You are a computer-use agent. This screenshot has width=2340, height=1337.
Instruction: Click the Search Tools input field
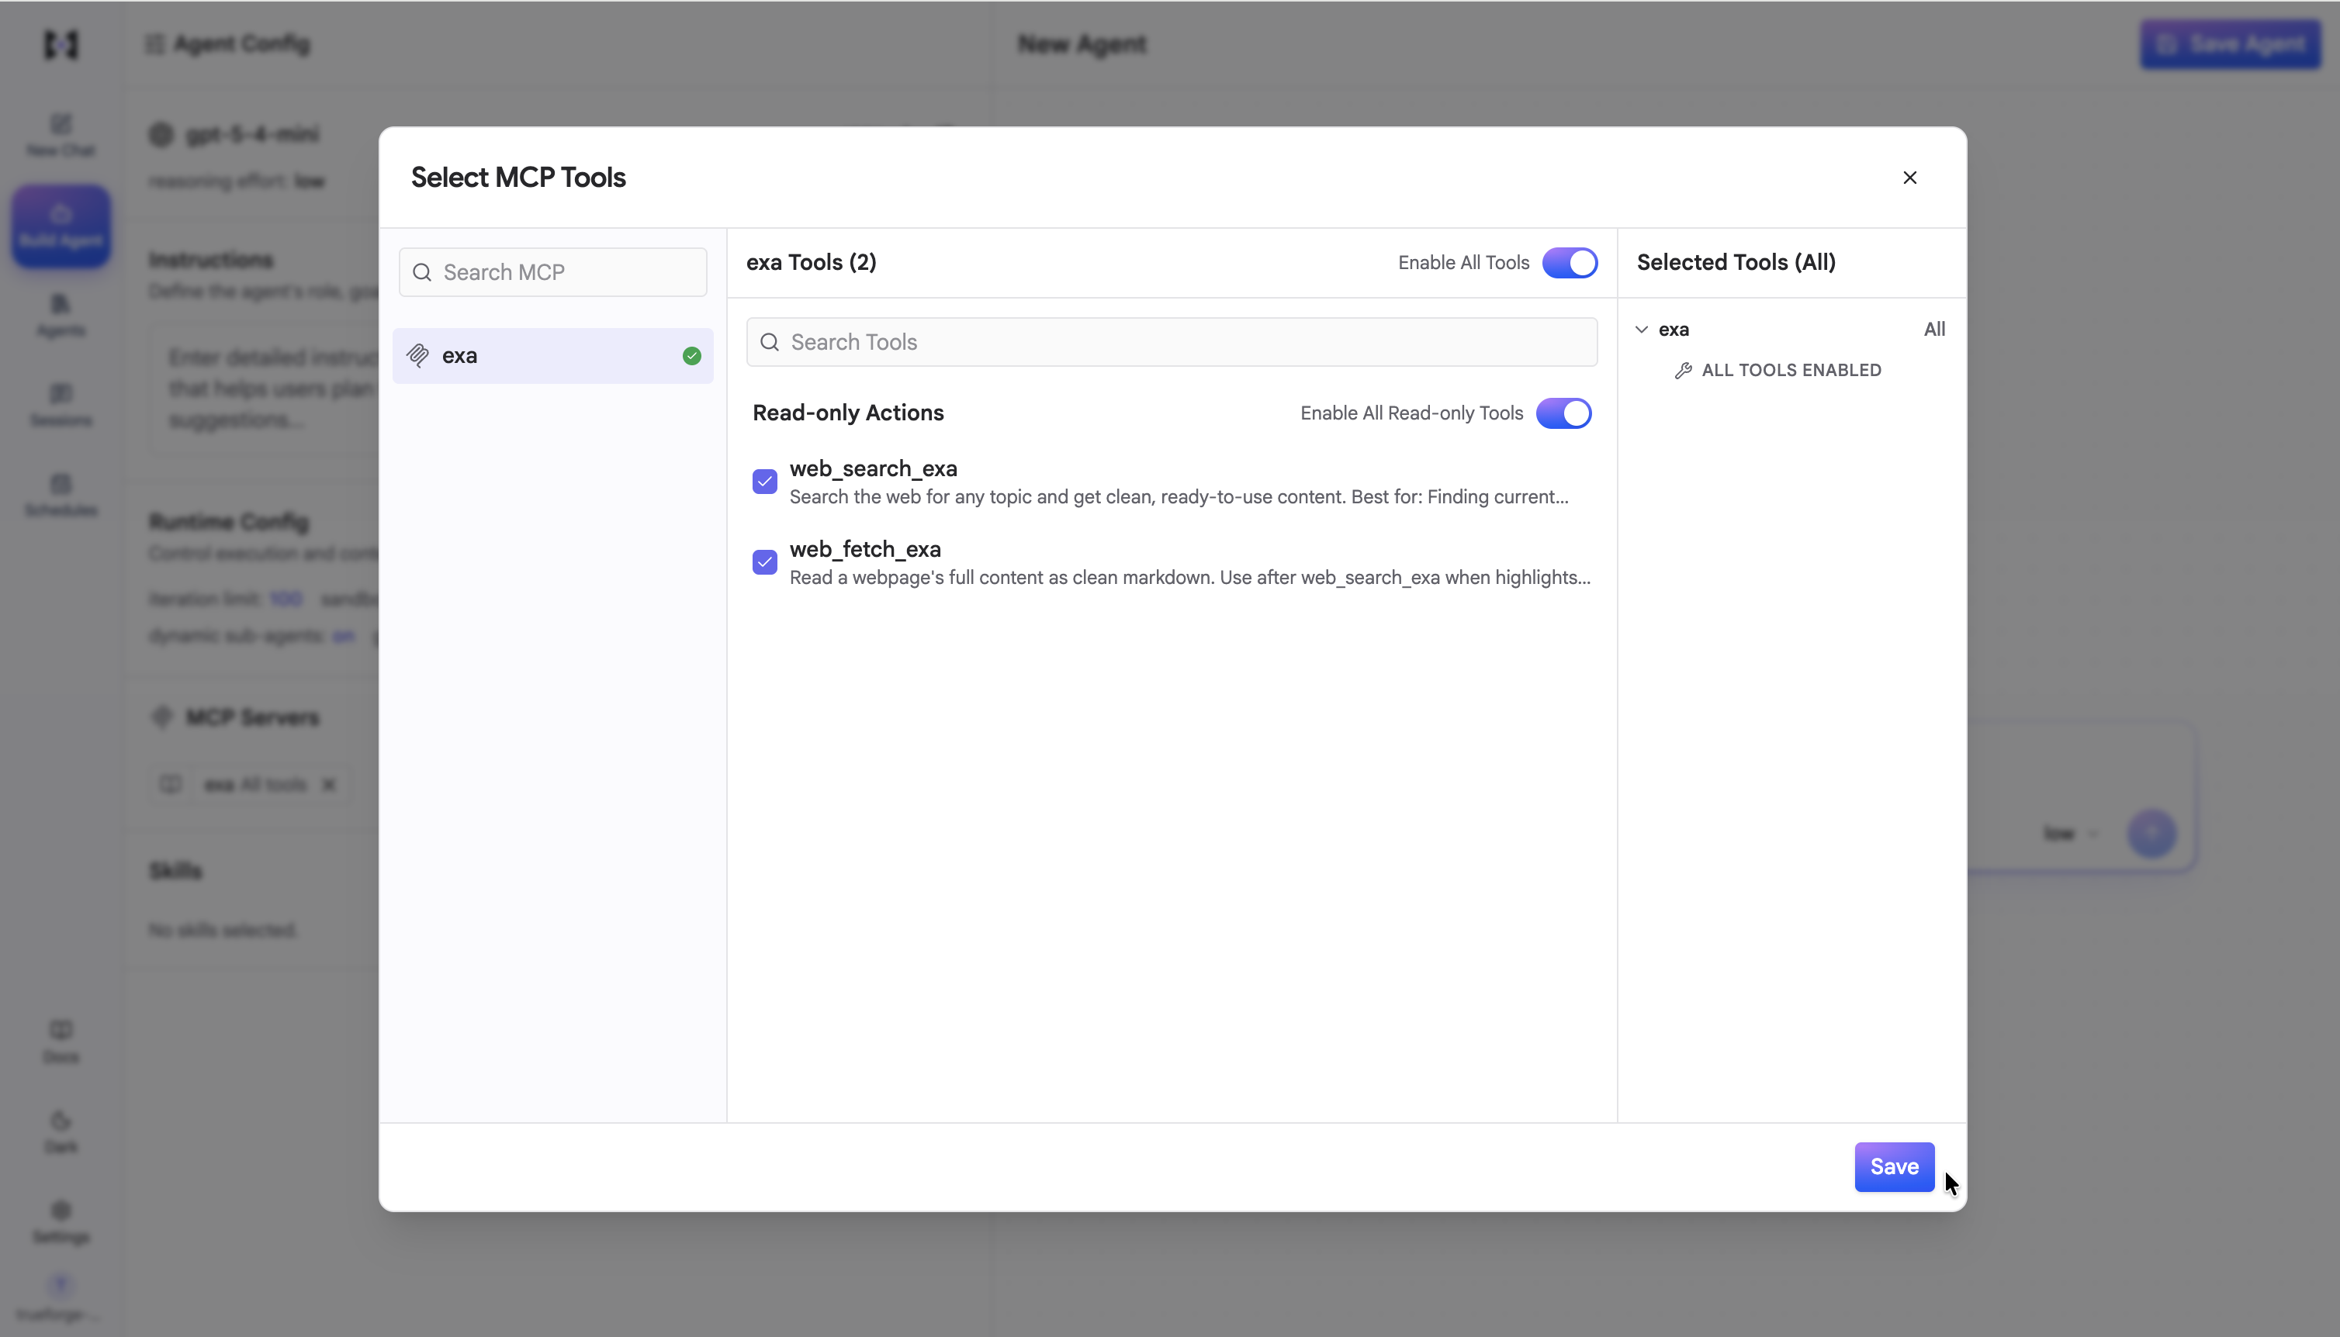pyautogui.click(x=1172, y=341)
